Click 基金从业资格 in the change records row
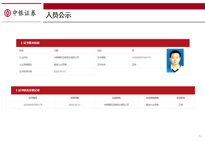Screen dimensions: 205x142 click(152, 105)
